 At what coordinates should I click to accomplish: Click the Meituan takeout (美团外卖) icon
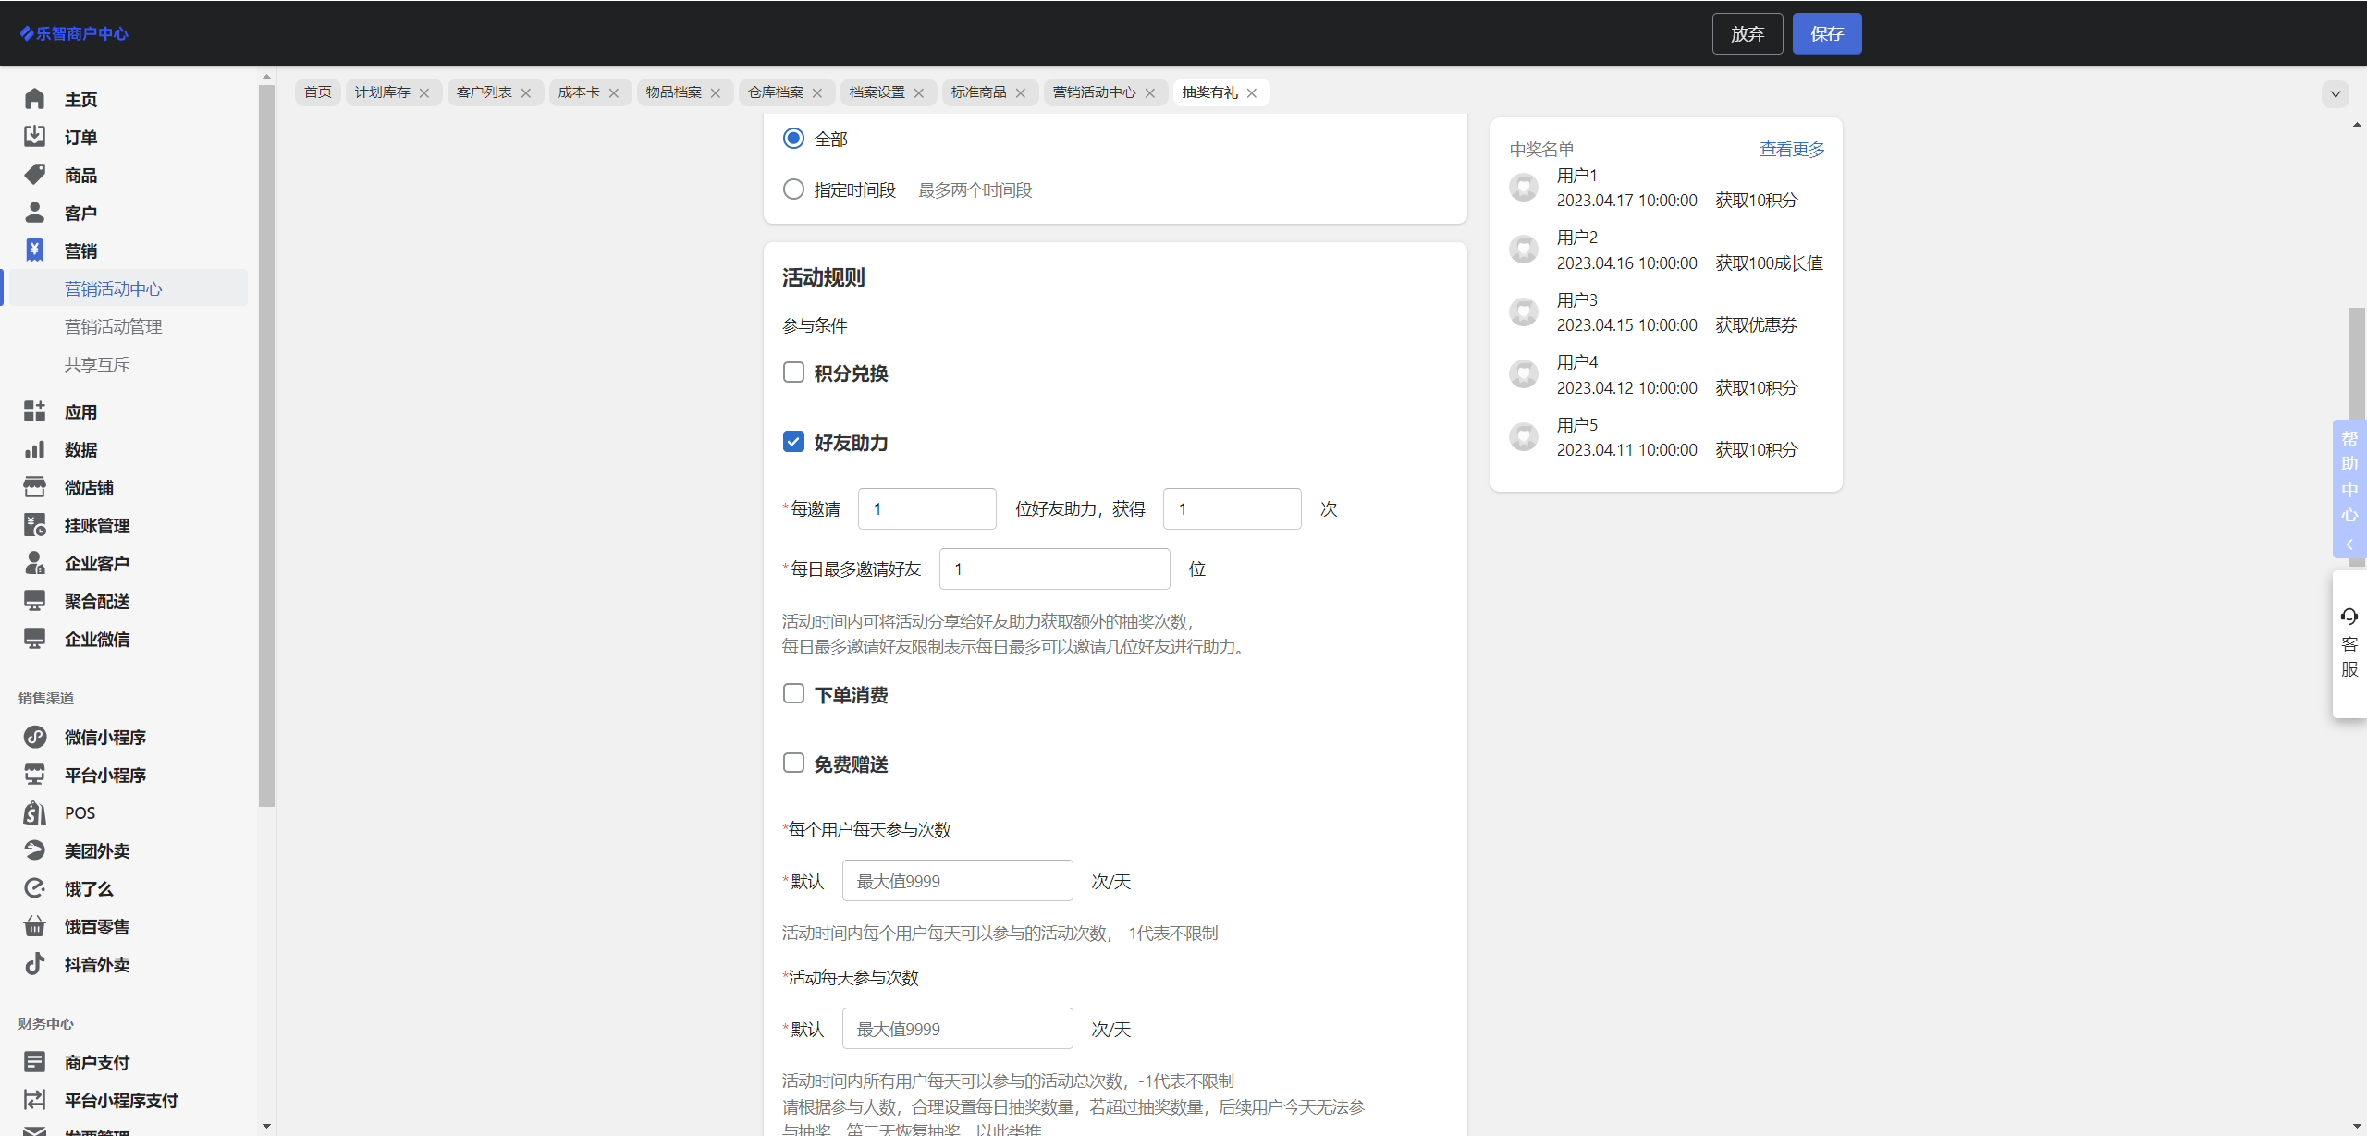click(34, 850)
